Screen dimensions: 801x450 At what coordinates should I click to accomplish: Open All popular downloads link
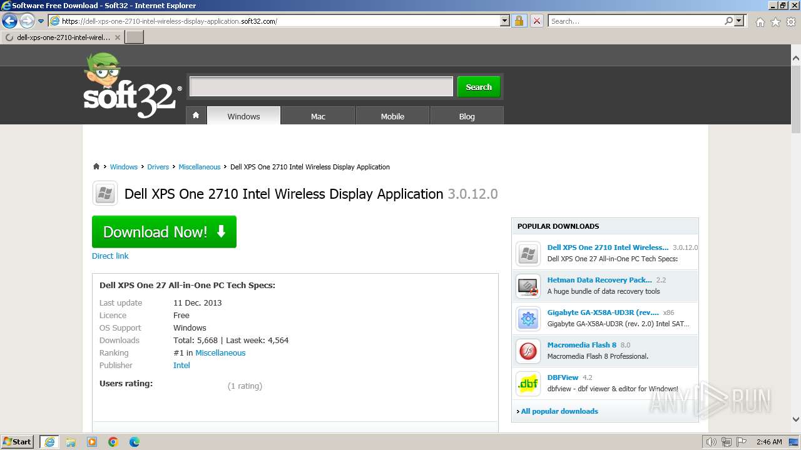point(559,411)
